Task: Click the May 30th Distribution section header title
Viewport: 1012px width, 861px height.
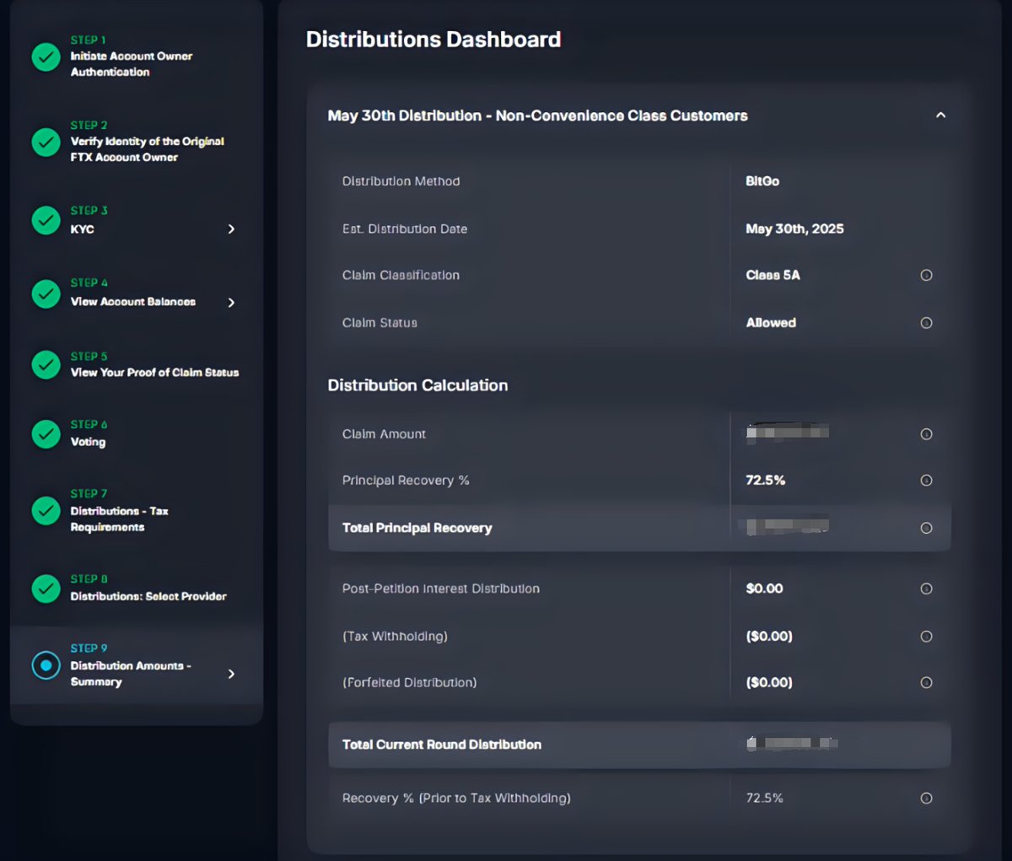Action: tap(537, 116)
